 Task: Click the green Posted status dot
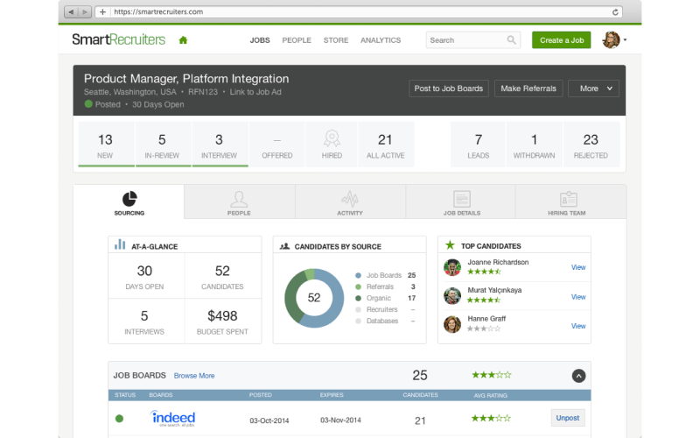88,104
